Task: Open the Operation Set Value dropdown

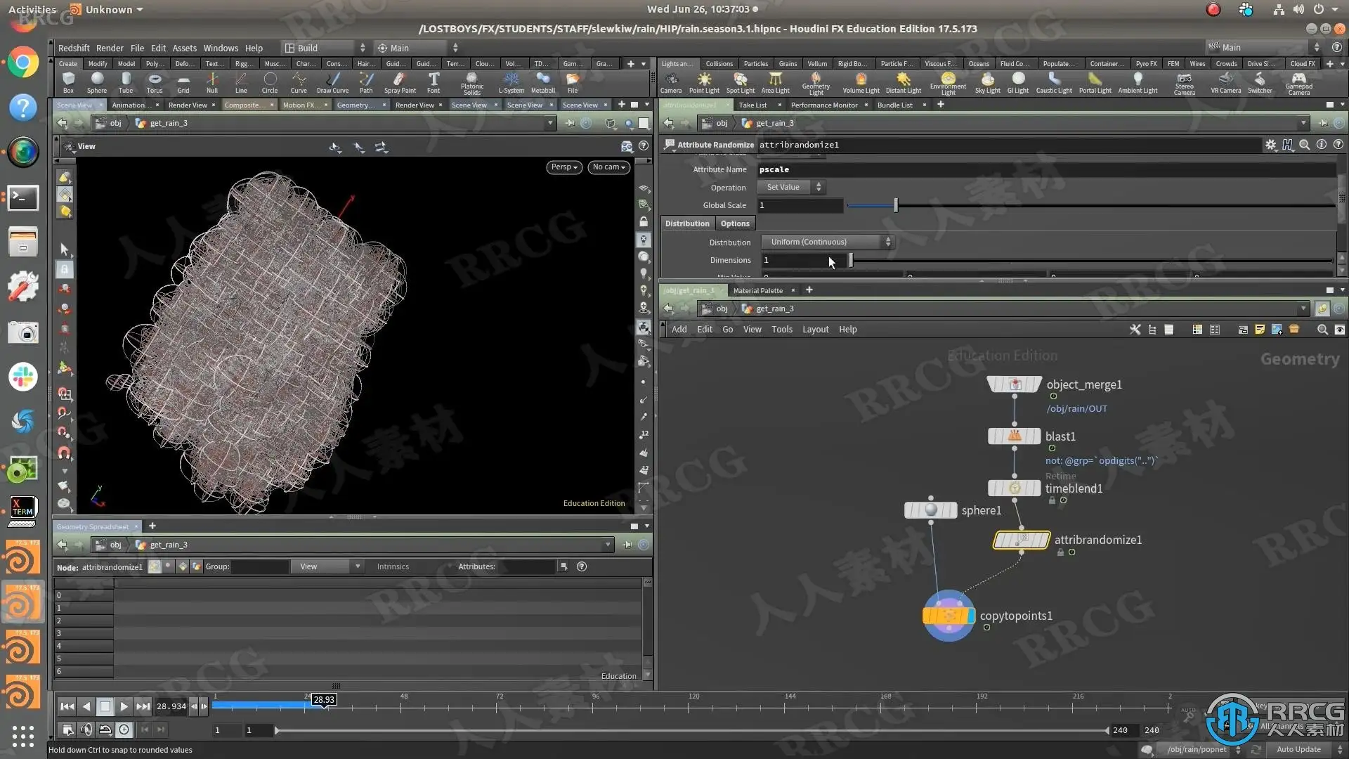Action: coord(790,187)
